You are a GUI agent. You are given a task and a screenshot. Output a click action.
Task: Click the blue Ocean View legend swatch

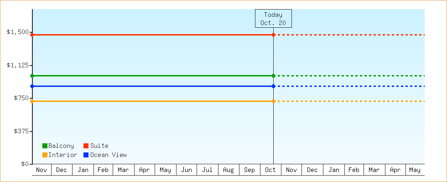point(86,155)
